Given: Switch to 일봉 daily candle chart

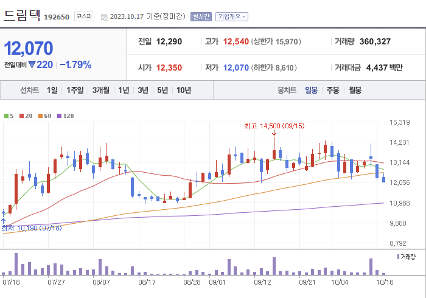Looking at the screenshot, I should click(x=311, y=90).
